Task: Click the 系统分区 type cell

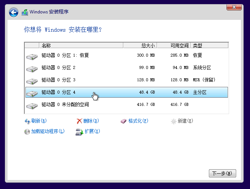Action: click(202, 67)
